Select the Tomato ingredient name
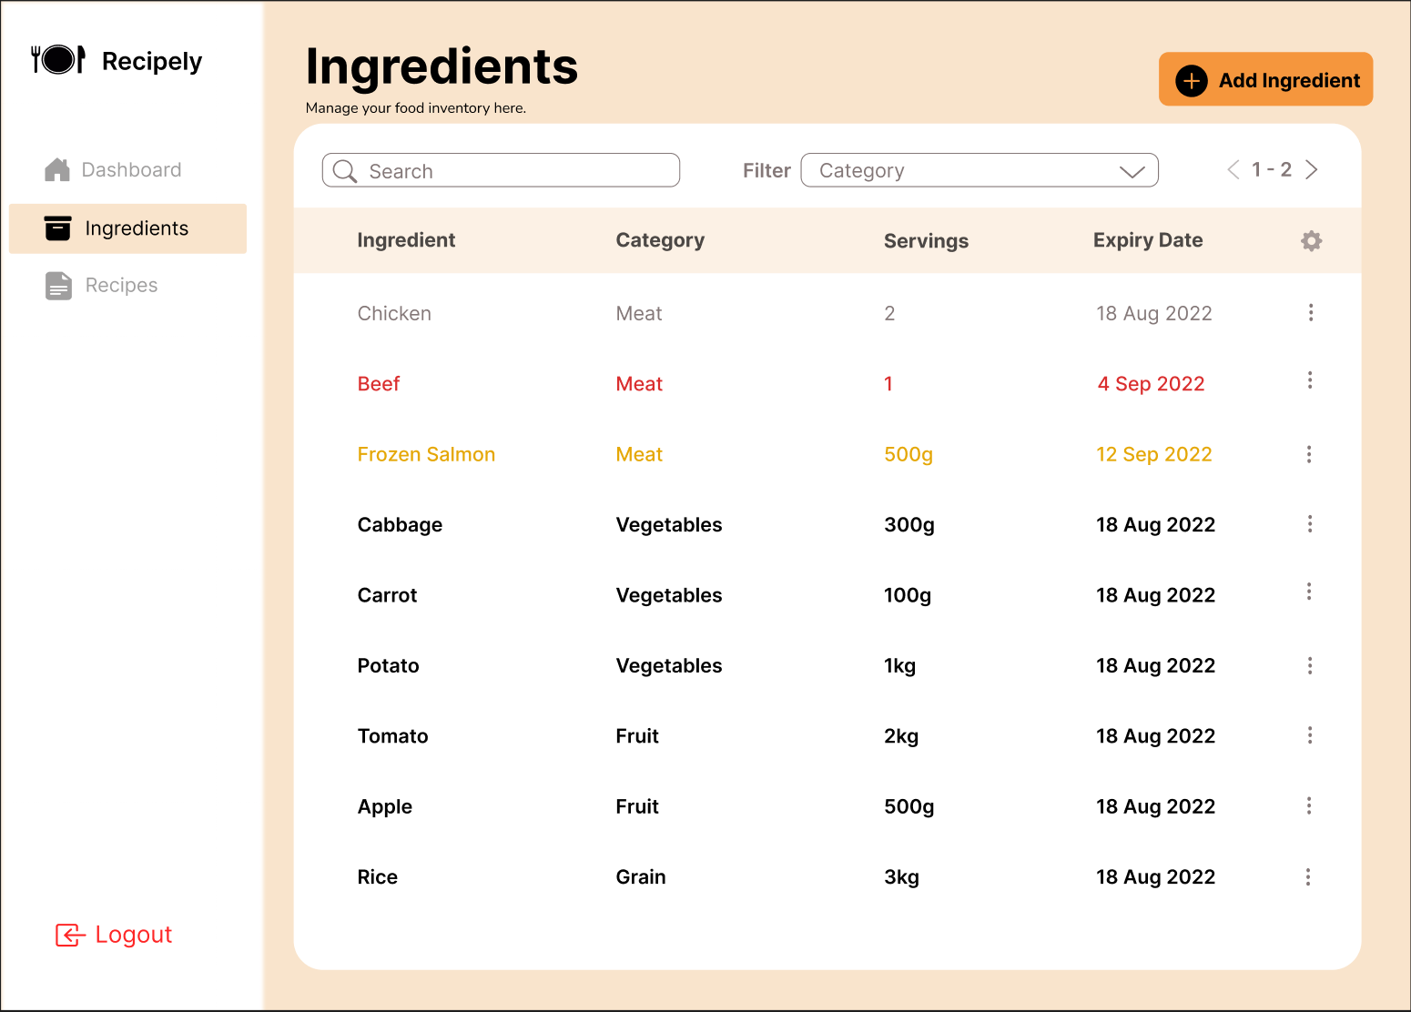 [392, 736]
